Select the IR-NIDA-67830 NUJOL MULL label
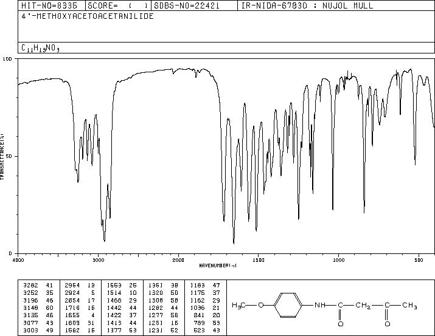 coord(307,5)
